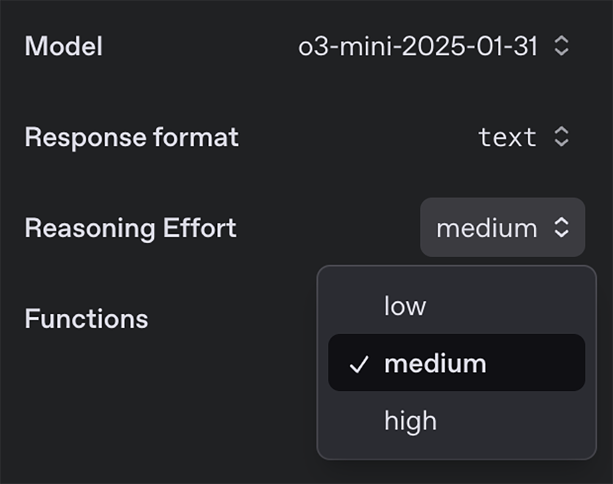The width and height of the screenshot is (613, 484).
Task: Set reasoning effort to high
Action: tap(410, 421)
